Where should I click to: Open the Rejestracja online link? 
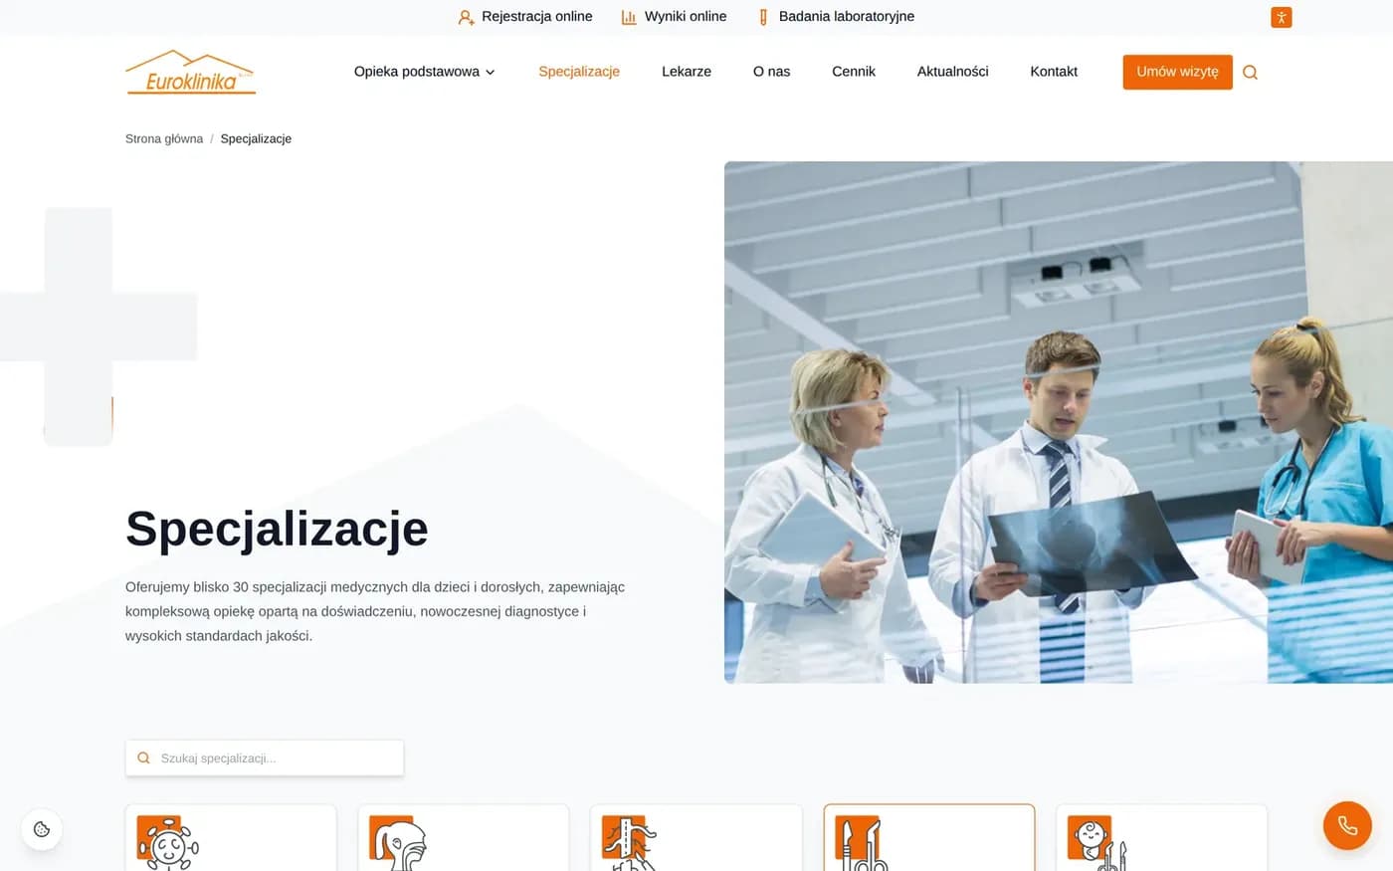pos(525,17)
